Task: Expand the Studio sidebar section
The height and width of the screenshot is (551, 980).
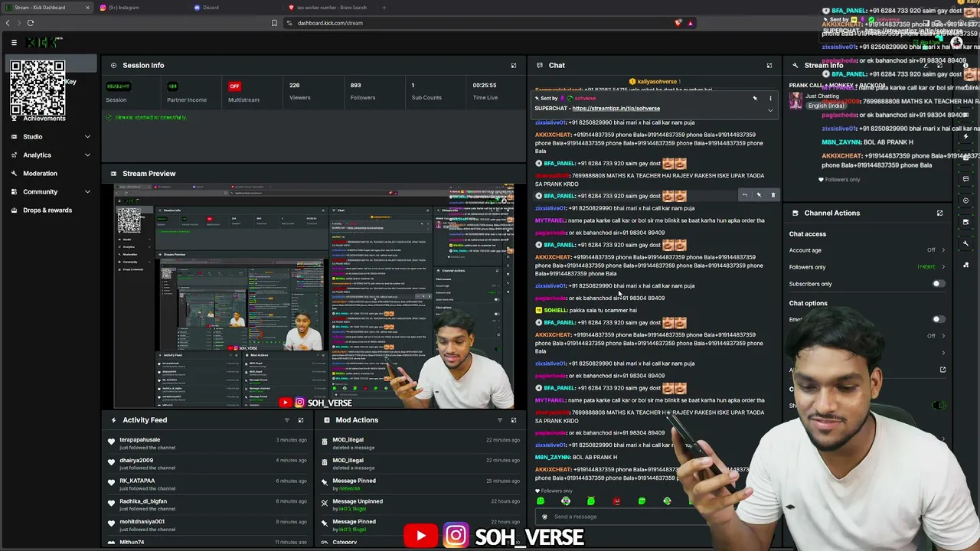Action: [51, 137]
